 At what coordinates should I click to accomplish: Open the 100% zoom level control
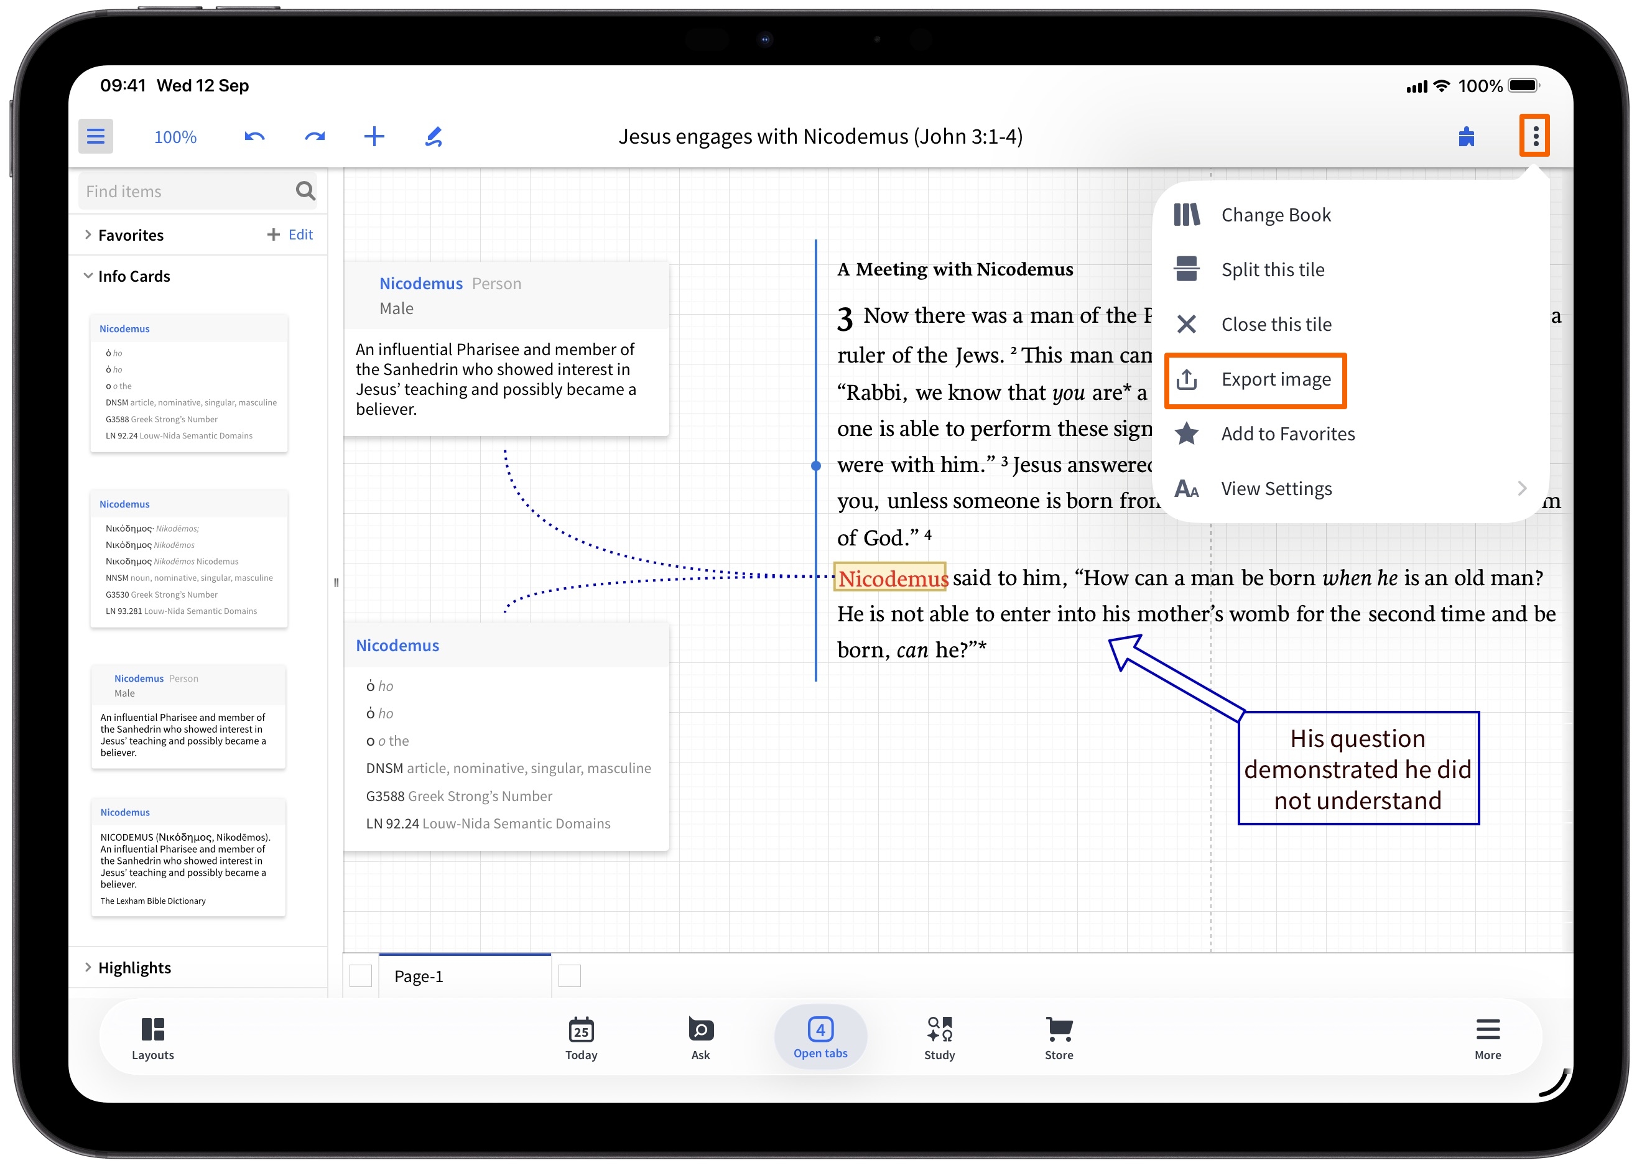click(x=175, y=137)
